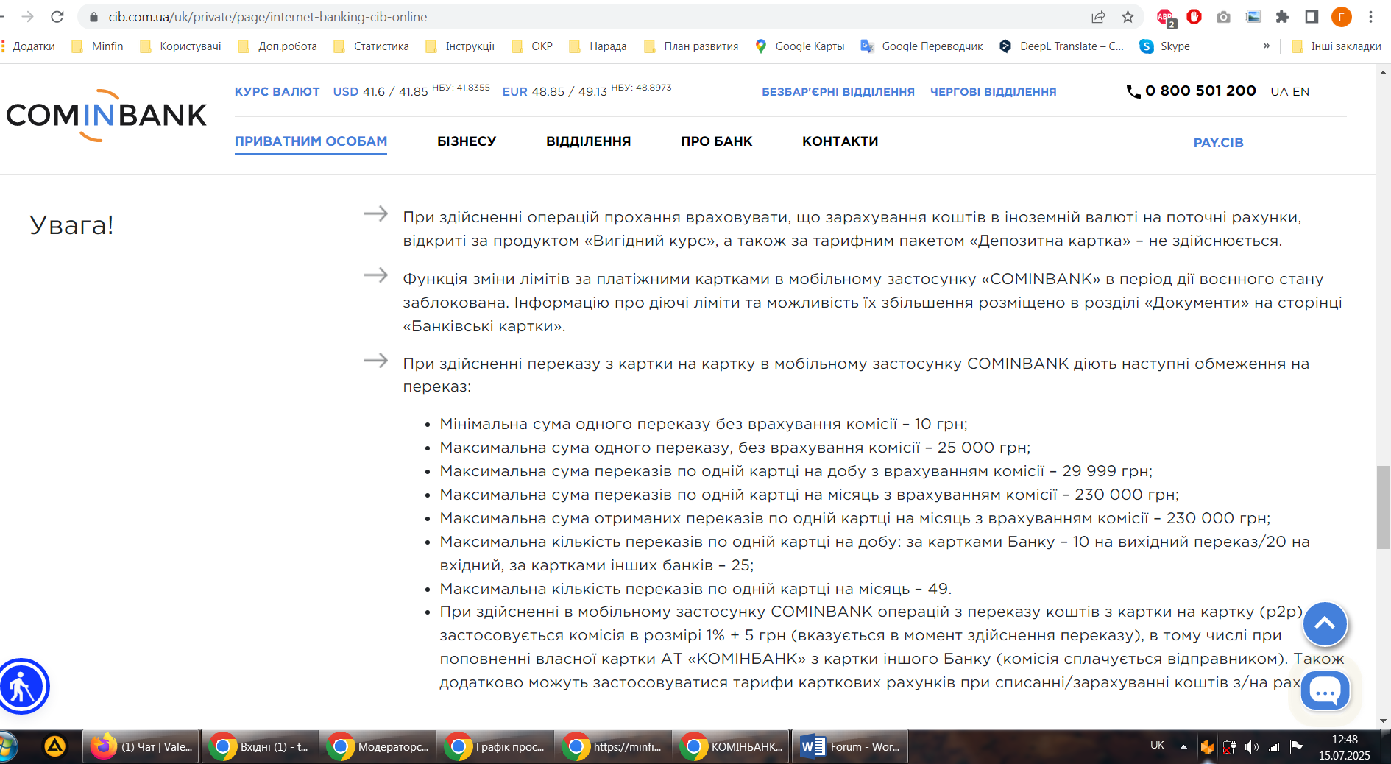Open the ОКР bookmark folder

tap(532, 46)
